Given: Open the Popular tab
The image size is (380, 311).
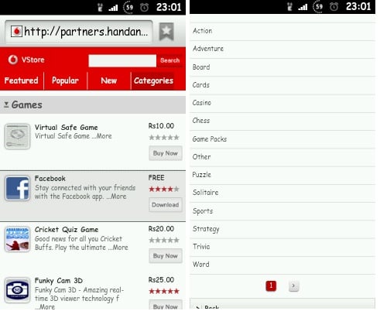Looking at the screenshot, I should (x=65, y=80).
